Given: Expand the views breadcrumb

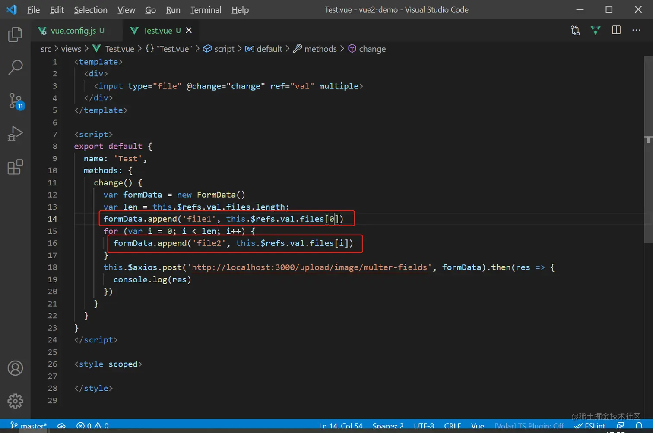Looking at the screenshot, I should tap(71, 49).
